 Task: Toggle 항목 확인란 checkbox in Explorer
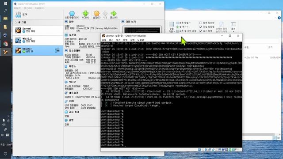click(200, 23)
